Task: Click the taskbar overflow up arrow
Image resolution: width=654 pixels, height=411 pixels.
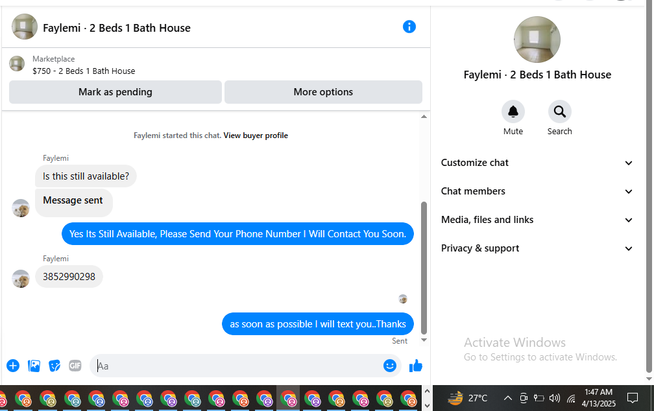Action: click(427, 392)
